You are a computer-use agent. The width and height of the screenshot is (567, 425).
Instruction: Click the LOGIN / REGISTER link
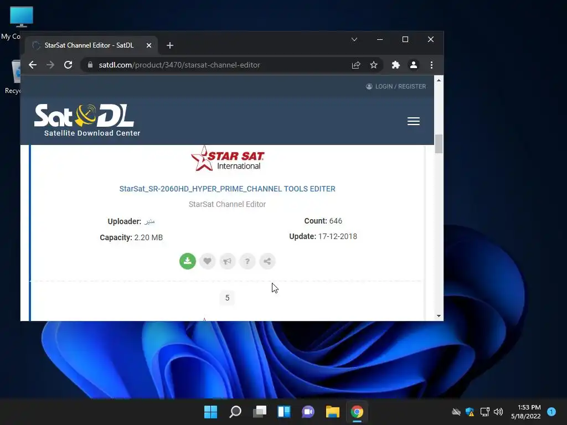tap(396, 86)
